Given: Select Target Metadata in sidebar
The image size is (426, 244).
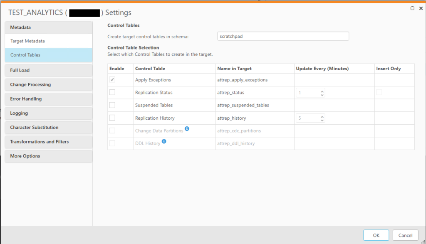Looking at the screenshot, I should (48, 41).
